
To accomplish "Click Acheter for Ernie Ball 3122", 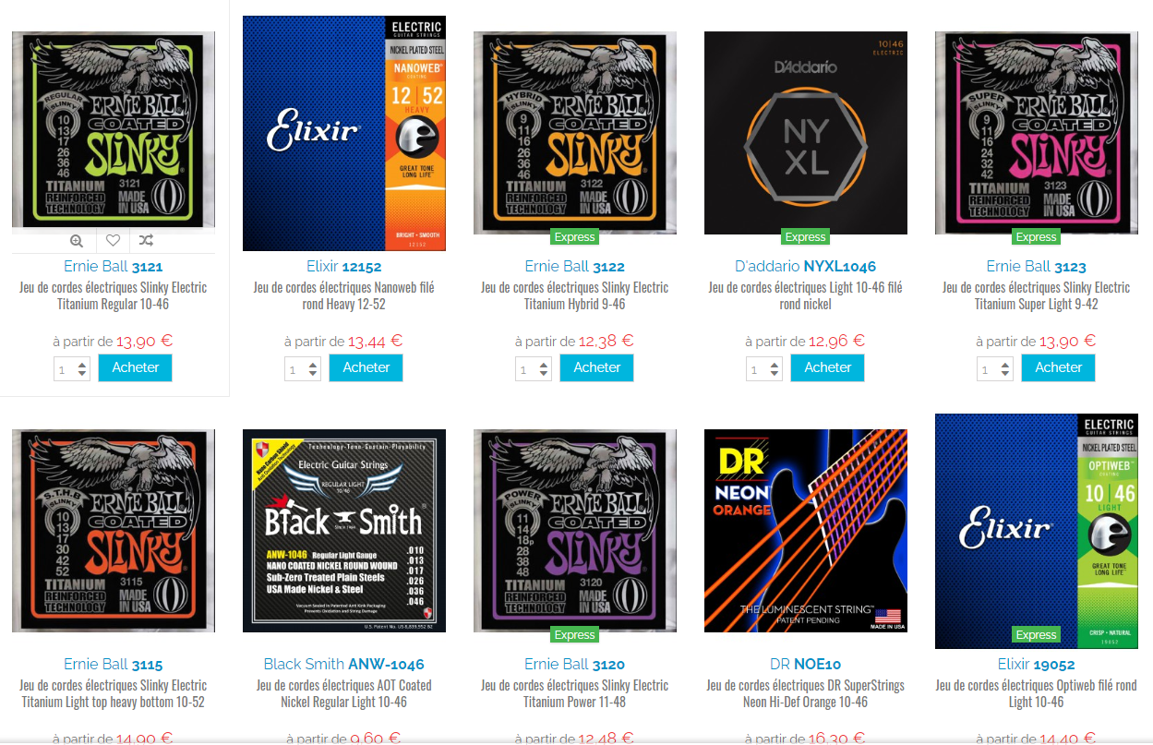I will coord(596,367).
